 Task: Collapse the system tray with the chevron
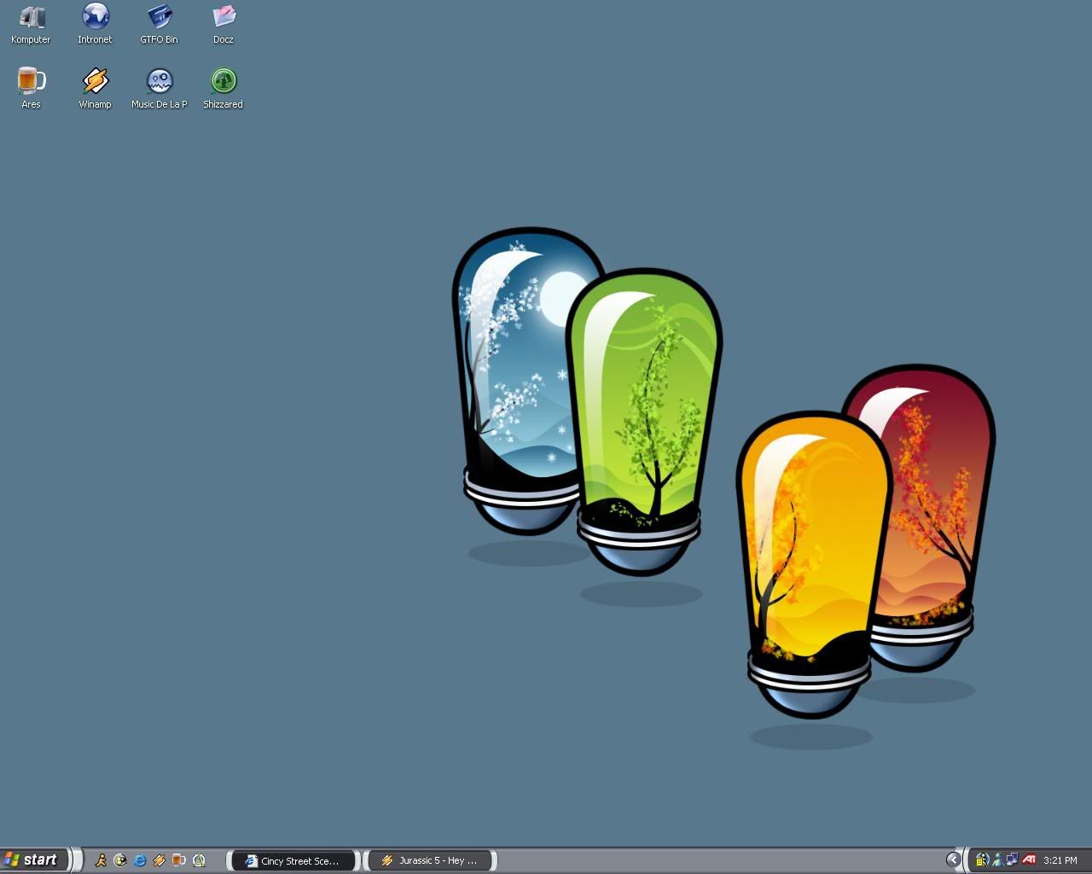click(x=953, y=860)
